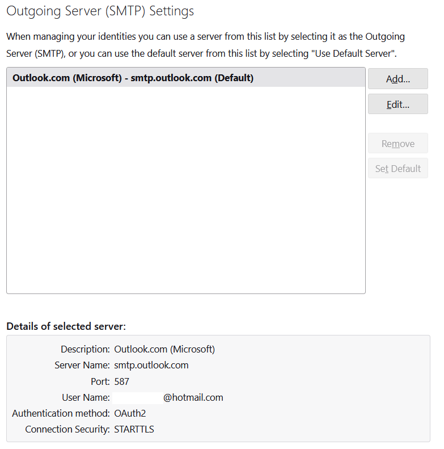Click the greyed-out Remove button
Image resolution: width=444 pixels, height=449 pixels.
pyautogui.click(x=398, y=143)
